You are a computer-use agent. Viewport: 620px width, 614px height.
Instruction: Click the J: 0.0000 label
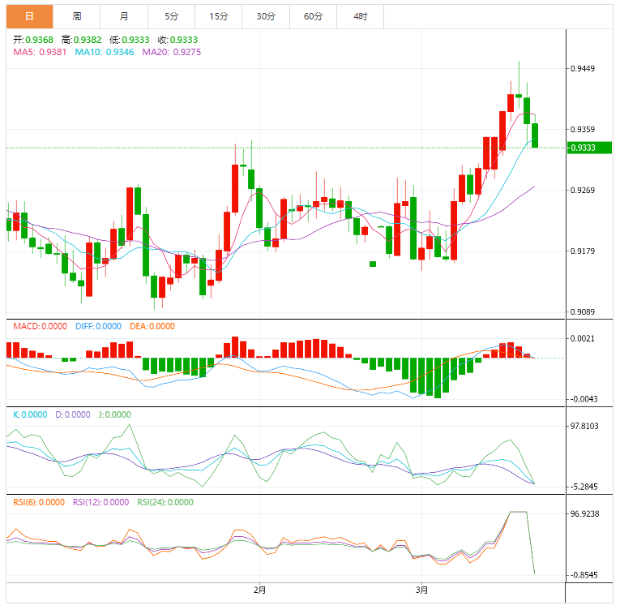[x=114, y=414]
